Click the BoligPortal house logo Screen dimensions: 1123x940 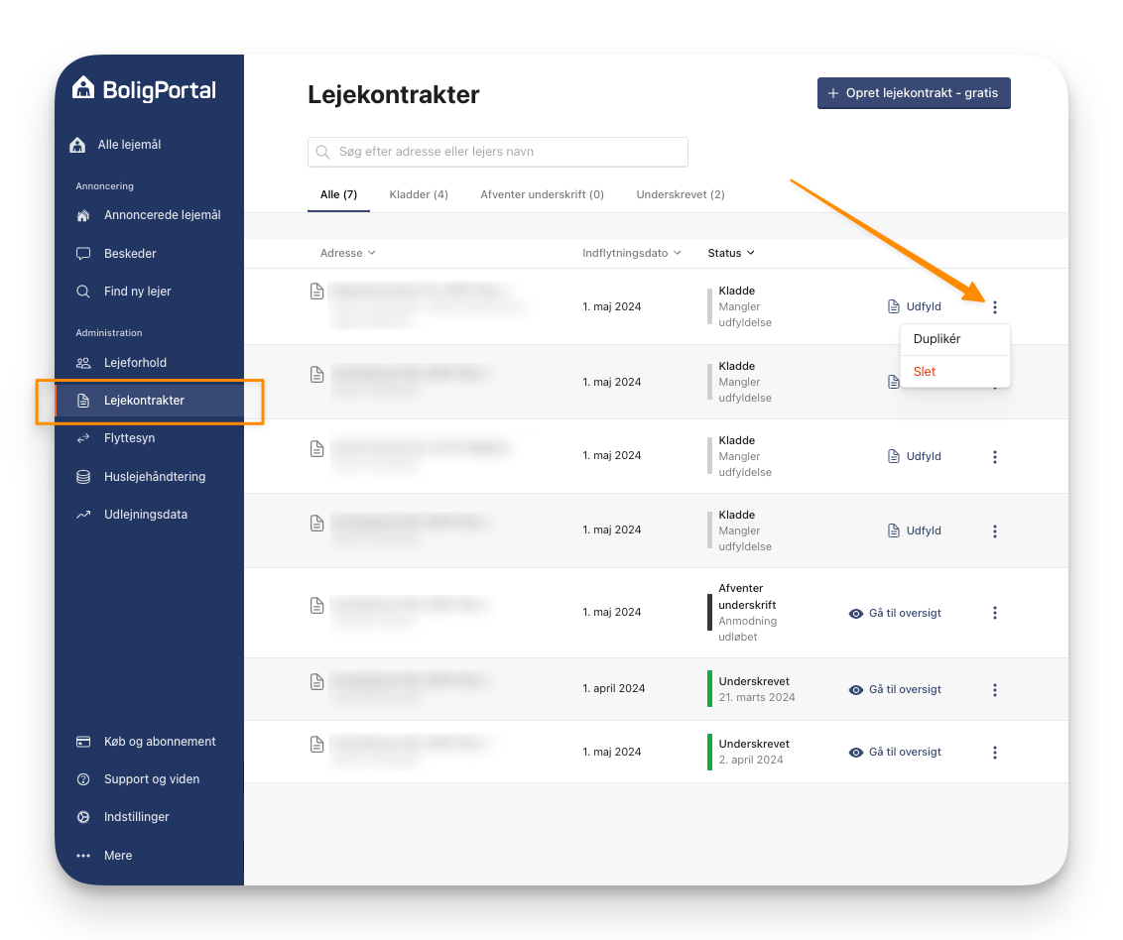pos(83,89)
